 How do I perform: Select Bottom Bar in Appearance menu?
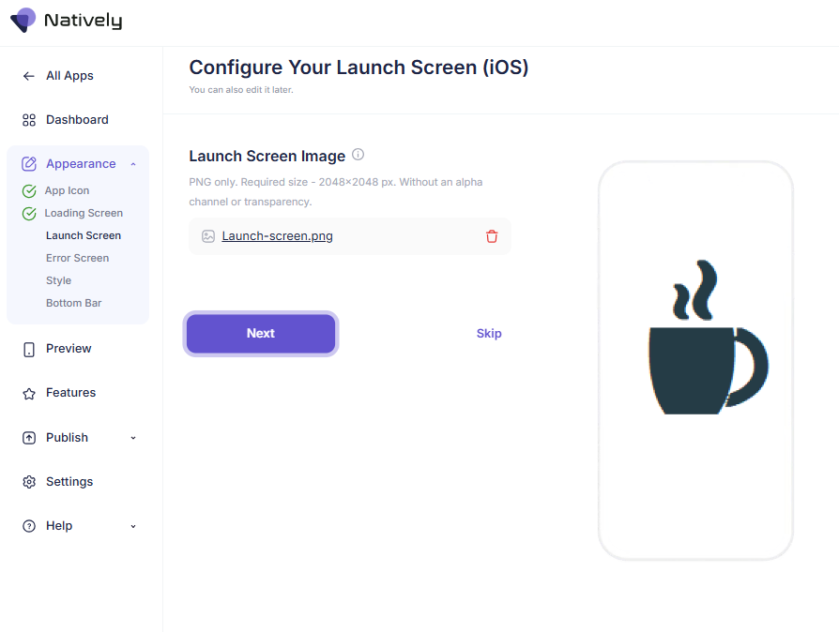73,303
